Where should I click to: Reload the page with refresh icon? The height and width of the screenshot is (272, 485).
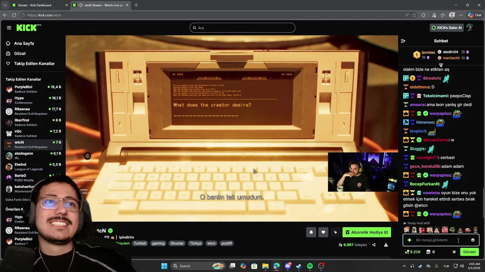tap(14, 15)
